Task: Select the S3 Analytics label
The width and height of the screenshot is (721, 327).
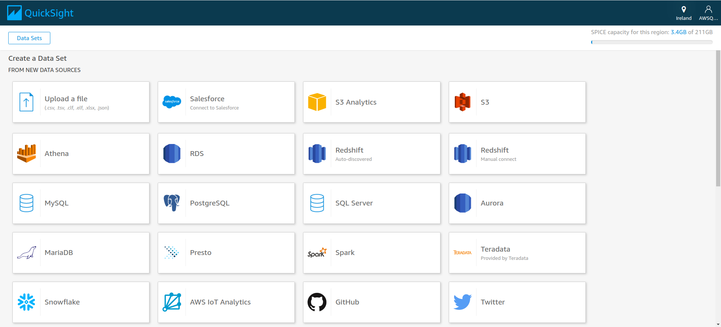Action: click(356, 102)
